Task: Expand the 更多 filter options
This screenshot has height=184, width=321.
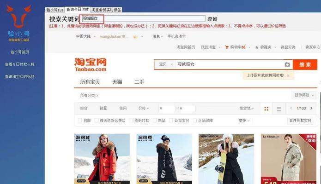Action: [244, 121]
